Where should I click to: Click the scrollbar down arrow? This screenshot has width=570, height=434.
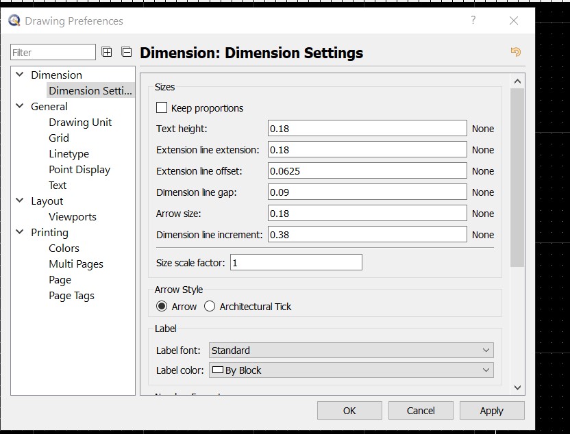pyautogui.click(x=517, y=387)
